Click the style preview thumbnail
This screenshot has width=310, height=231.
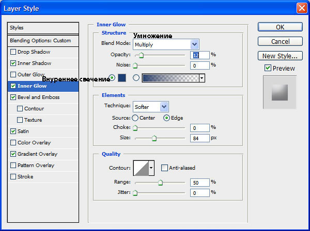(280, 92)
